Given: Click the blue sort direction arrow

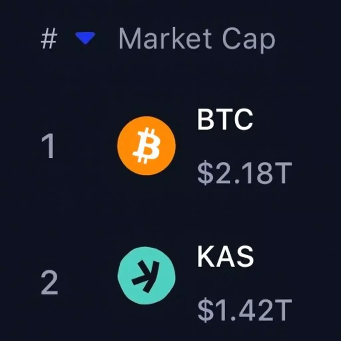Looking at the screenshot, I should (85, 38).
